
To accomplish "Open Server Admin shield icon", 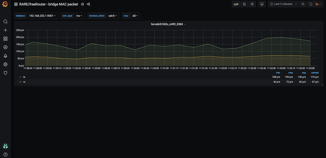I will [x=5, y=73].
